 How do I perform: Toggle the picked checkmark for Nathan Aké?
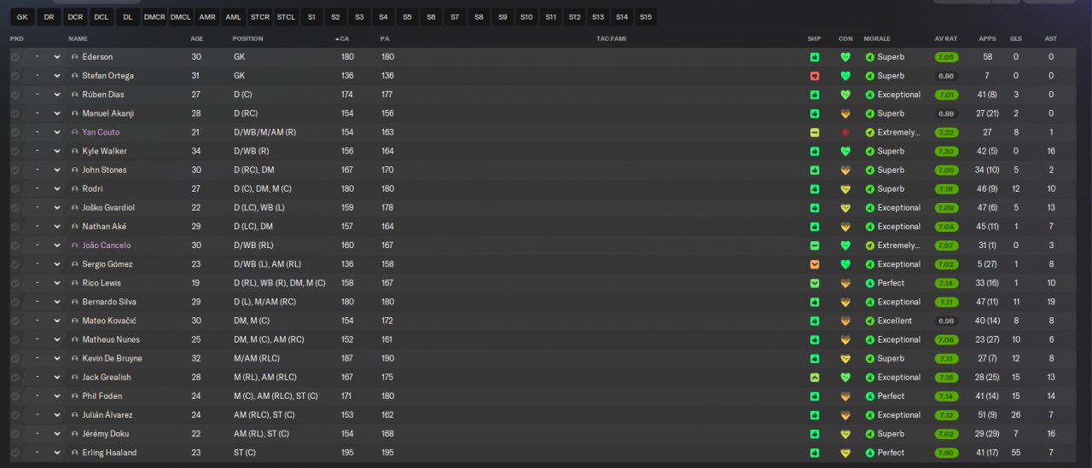click(15, 227)
